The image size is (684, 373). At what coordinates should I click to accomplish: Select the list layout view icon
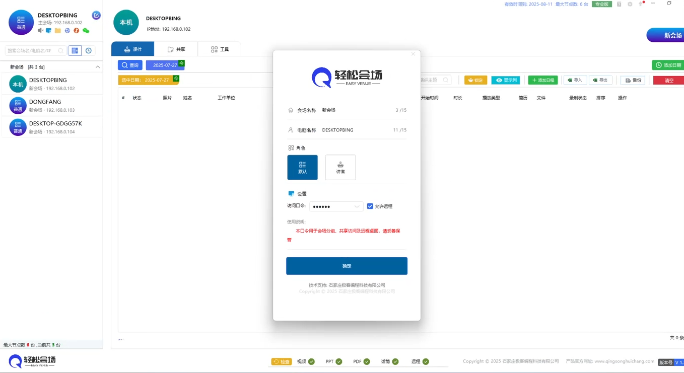(x=75, y=51)
